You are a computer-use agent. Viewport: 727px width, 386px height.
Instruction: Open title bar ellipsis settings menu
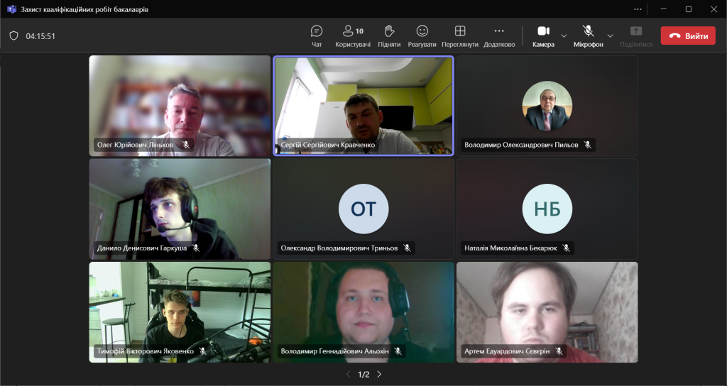coord(638,9)
